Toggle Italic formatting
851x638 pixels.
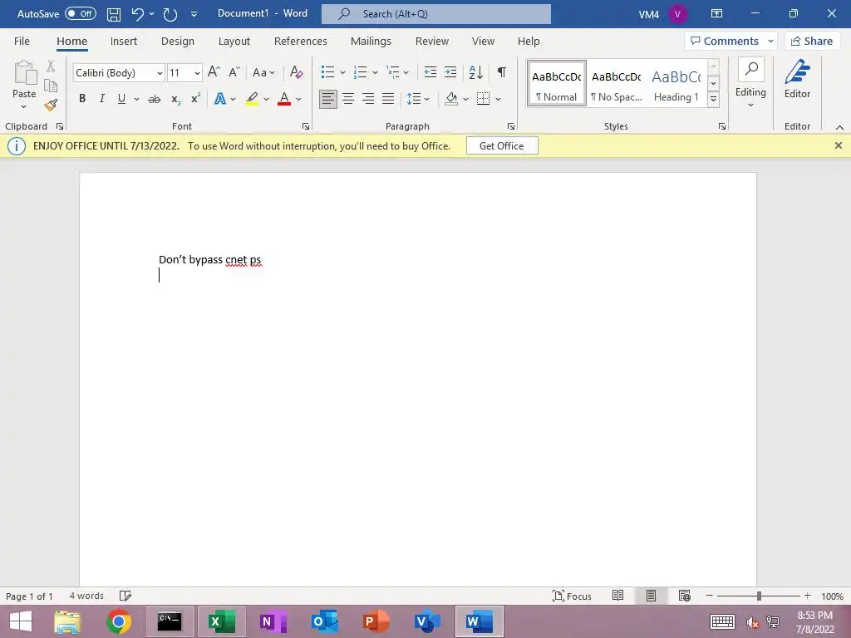point(101,99)
